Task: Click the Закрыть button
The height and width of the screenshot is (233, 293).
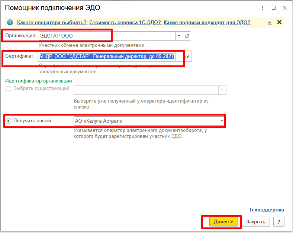Action: pos(255,221)
